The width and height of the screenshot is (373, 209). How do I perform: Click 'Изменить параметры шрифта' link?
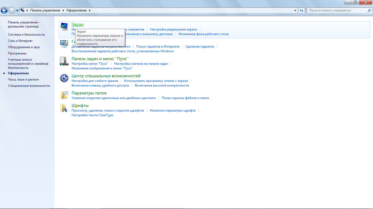pyautogui.click(x=173, y=110)
